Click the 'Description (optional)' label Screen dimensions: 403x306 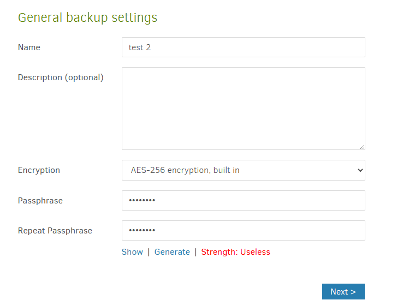[x=61, y=77]
